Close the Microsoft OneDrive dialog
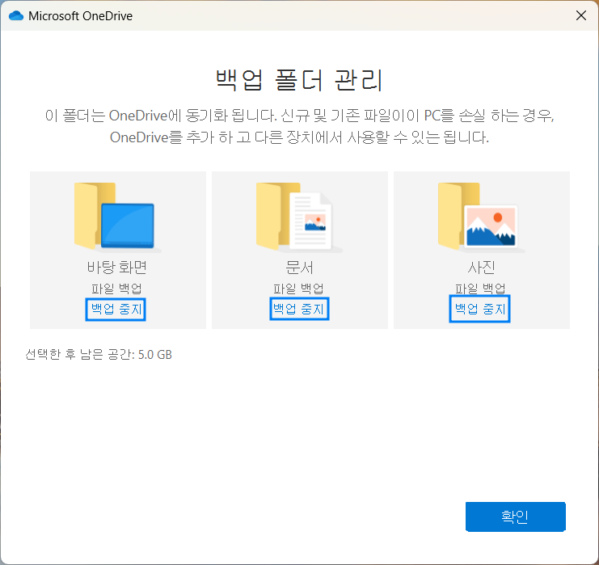The width and height of the screenshot is (599, 565). click(x=581, y=15)
